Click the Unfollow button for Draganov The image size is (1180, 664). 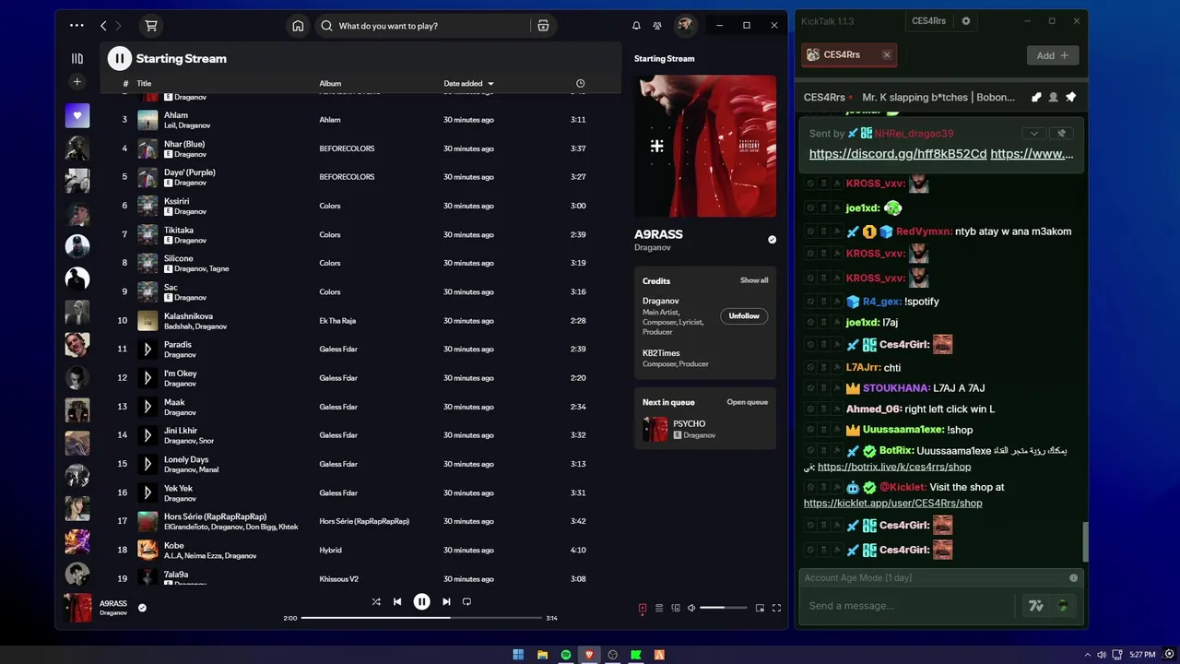coord(744,315)
